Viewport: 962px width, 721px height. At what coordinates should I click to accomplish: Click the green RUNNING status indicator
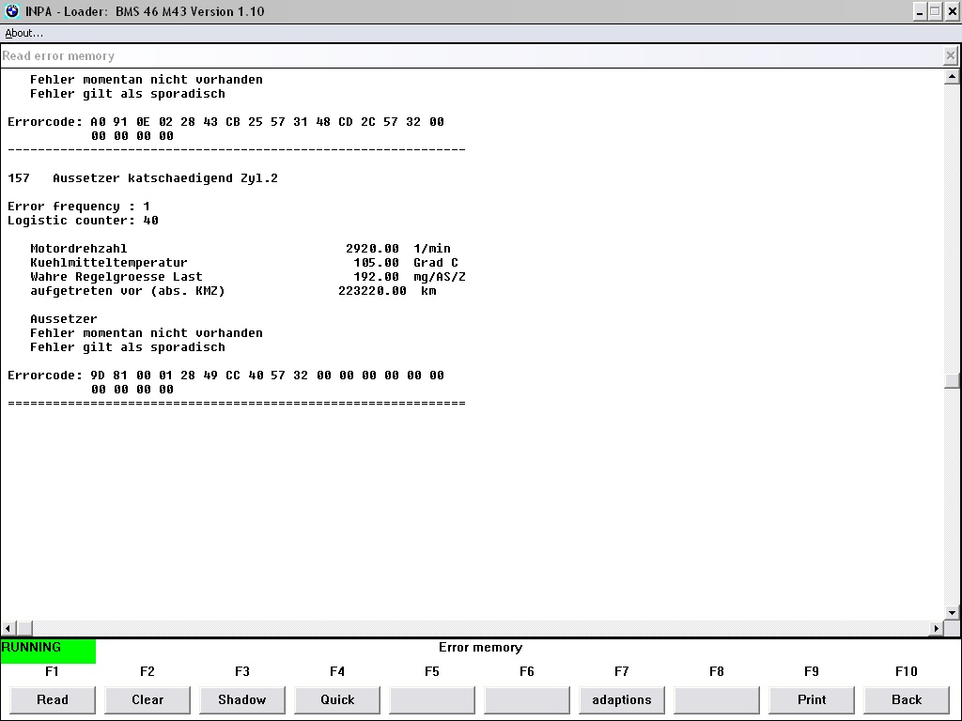48,651
